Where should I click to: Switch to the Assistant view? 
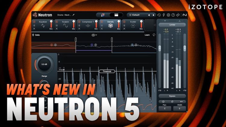(x=103, y=15)
